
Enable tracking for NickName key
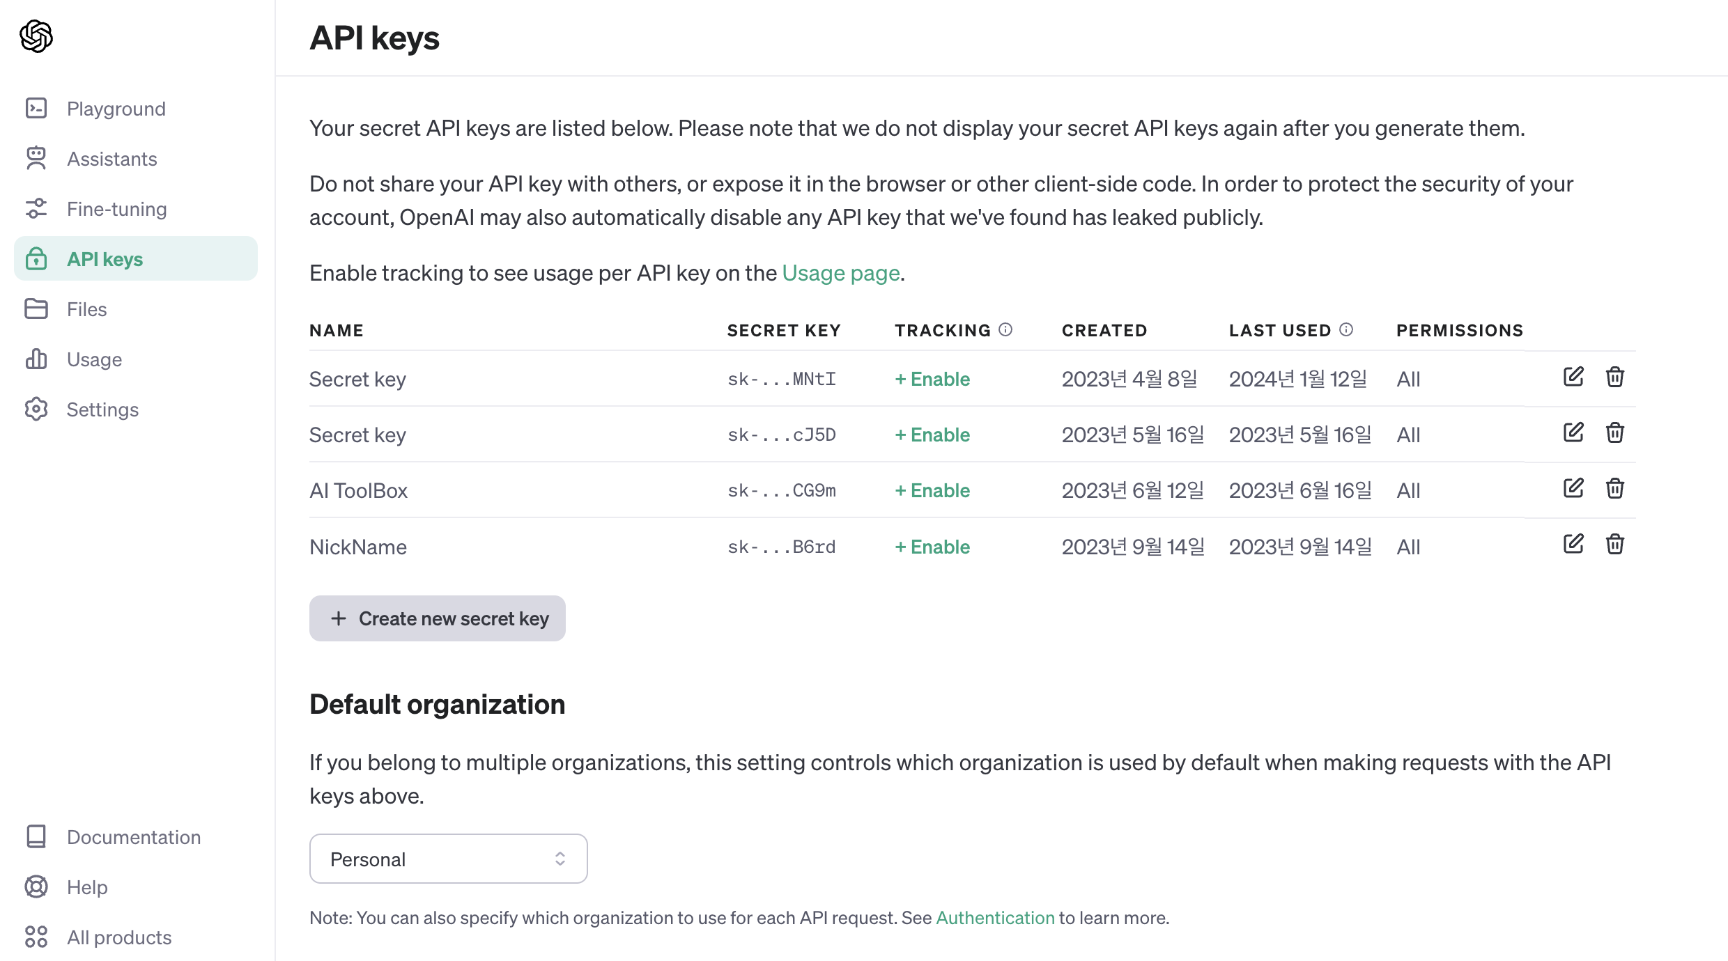coord(932,547)
